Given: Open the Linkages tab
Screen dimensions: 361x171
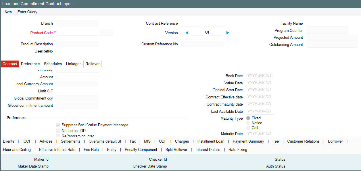Looking at the screenshot, I should point(74,64).
